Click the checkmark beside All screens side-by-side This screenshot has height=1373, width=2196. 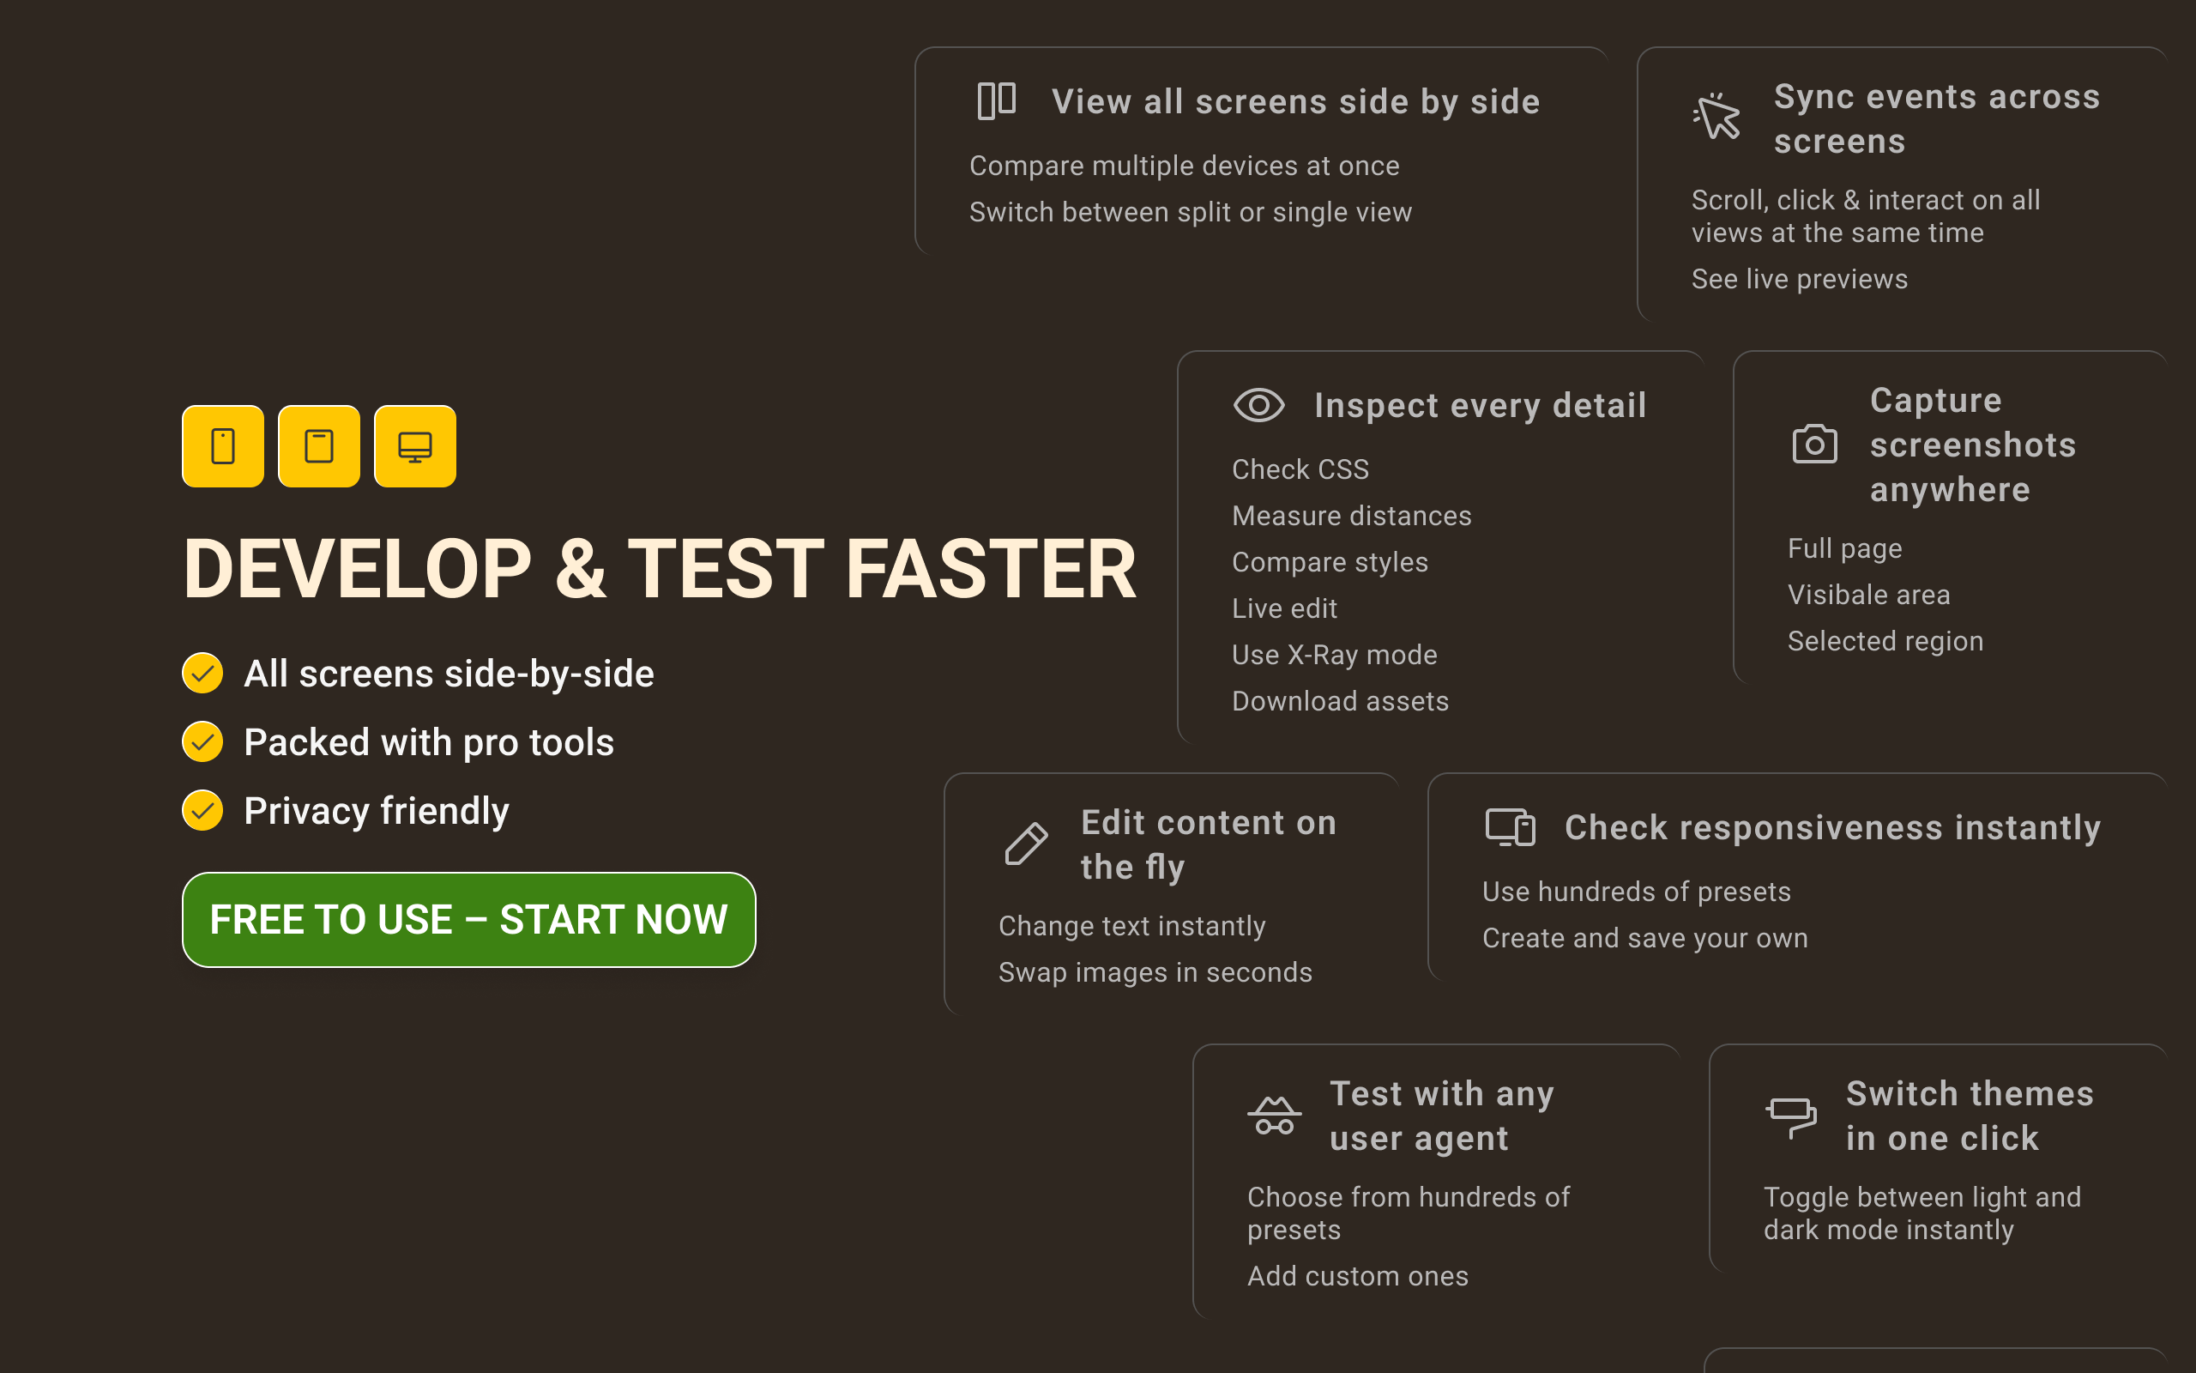[202, 673]
